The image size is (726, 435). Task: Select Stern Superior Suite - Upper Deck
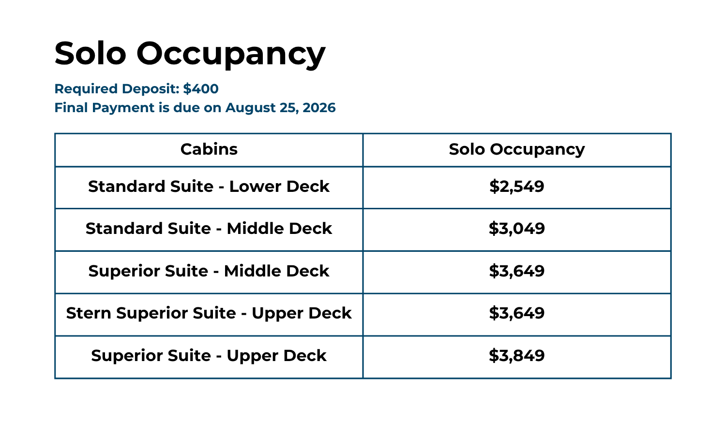pyautogui.click(x=209, y=314)
